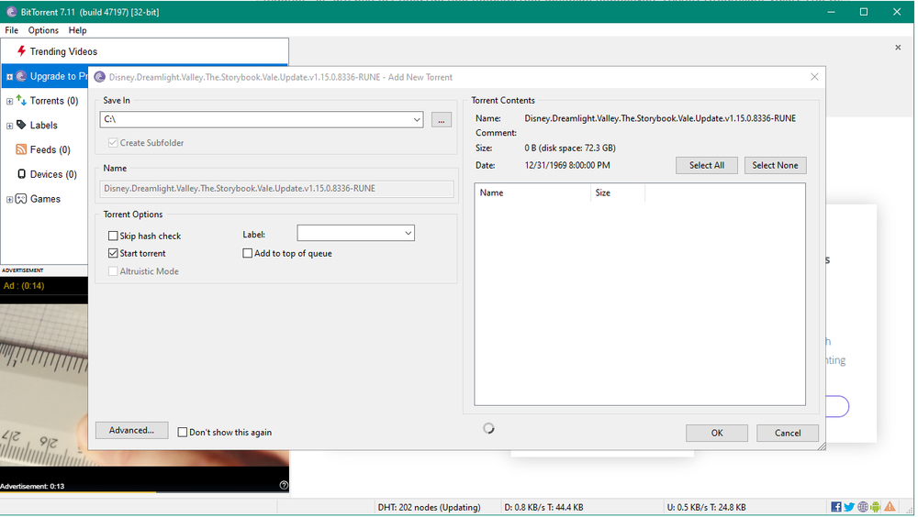Image resolution: width=918 pixels, height=517 pixels.
Task: Open the Help menu
Action: coord(77,30)
